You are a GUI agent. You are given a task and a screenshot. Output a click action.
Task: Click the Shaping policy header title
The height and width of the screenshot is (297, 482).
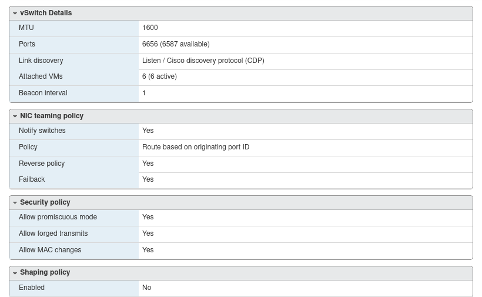(x=45, y=272)
